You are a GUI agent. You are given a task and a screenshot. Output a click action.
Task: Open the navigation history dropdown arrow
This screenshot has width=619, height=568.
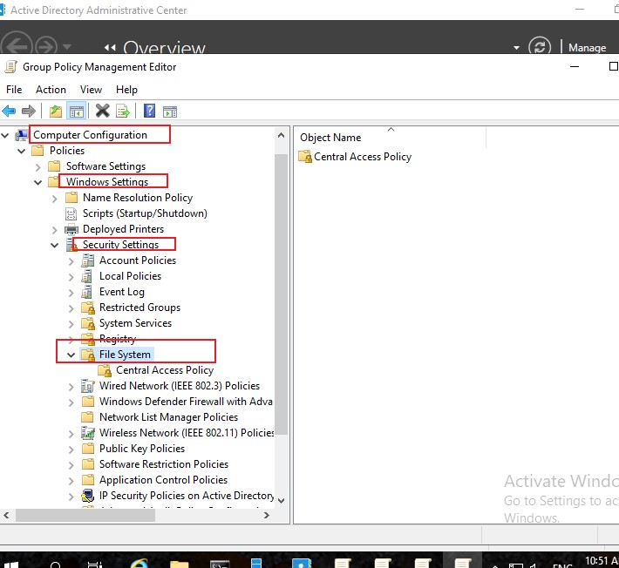(67, 47)
